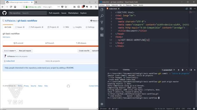Click the CRLF end-of-line status bar item

tap(183, 109)
